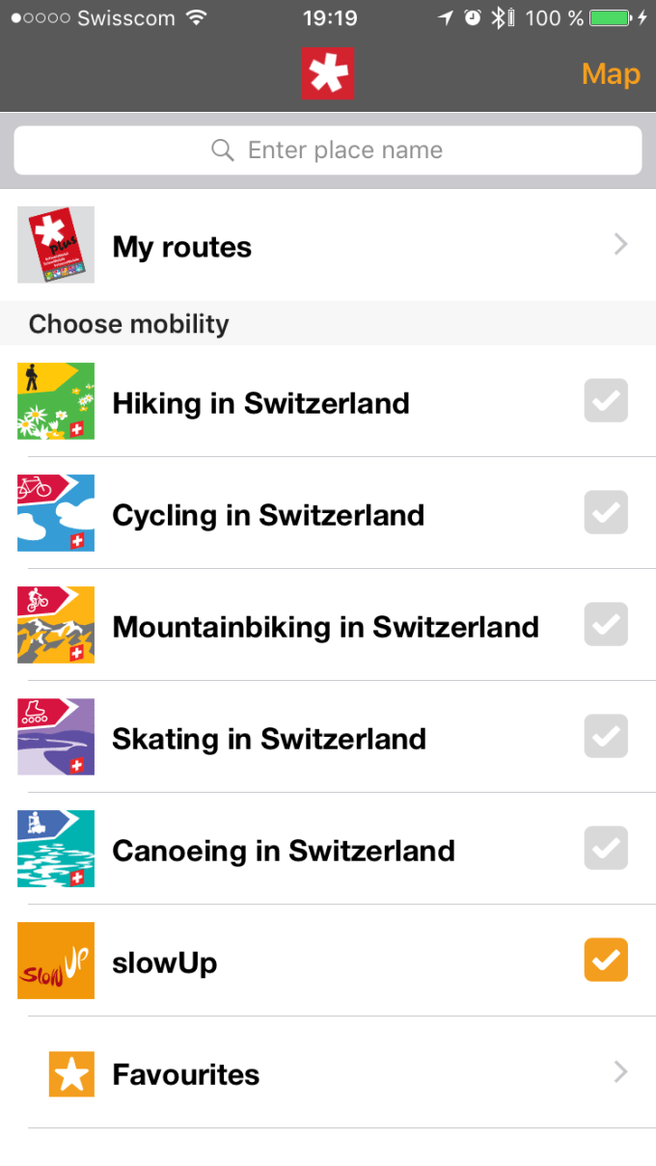Tap the Mountainbiking in Switzerland icon

[x=56, y=625]
